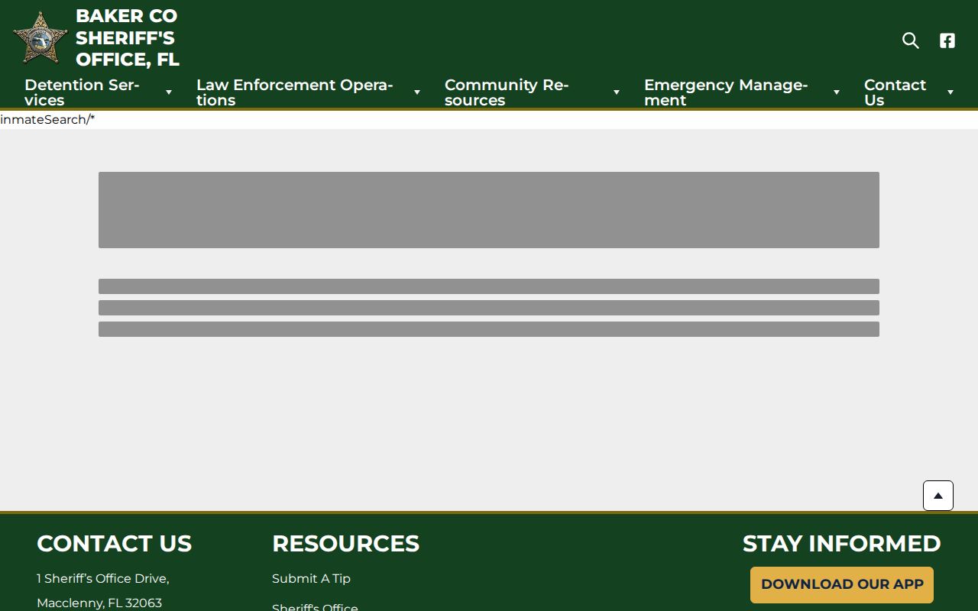
Task: Click the Macclenny, FL 32063 text
Action: (x=99, y=603)
